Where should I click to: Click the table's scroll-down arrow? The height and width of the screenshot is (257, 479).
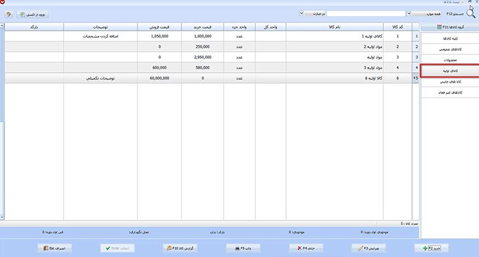[2, 217]
